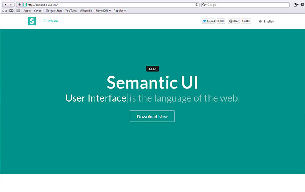Click the GitHub Star button
The image size is (305, 192).
point(234,21)
